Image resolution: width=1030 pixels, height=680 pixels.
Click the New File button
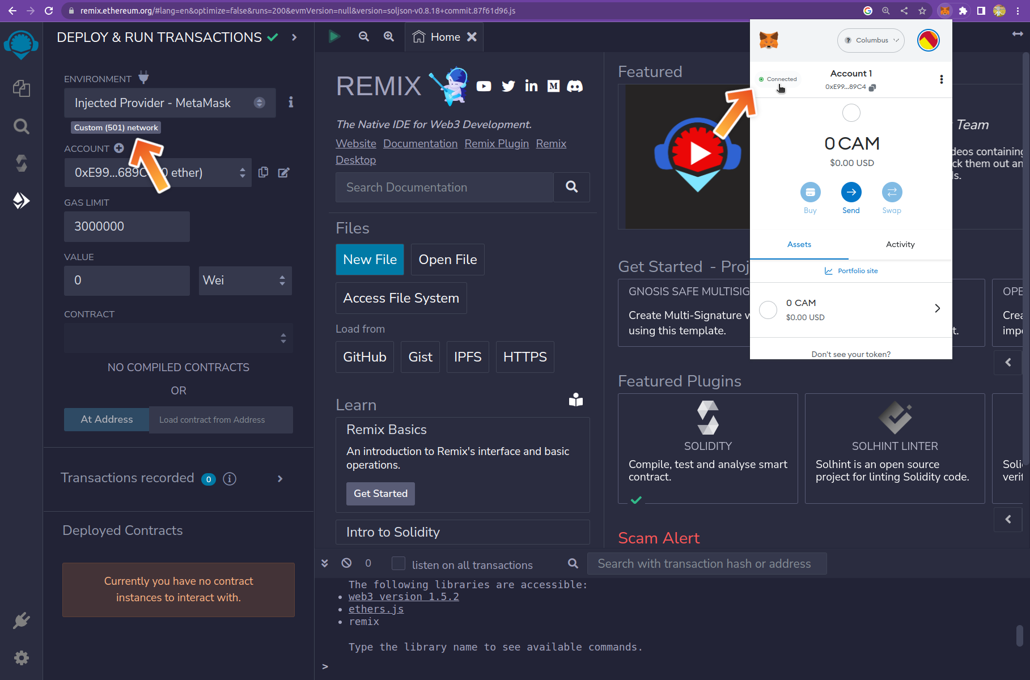click(x=370, y=260)
